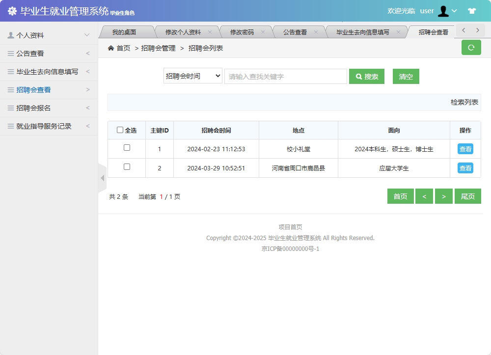Switch to the 修改密码 tab
The image size is (491, 355).
tap(240, 31)
